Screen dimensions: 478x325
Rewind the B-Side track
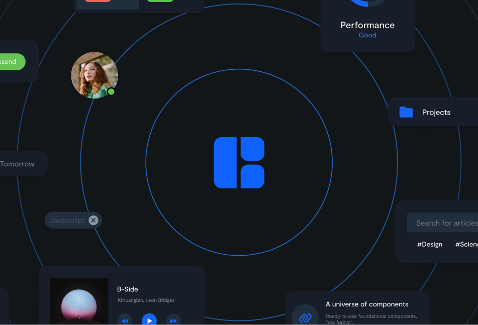tap(125, 320)
